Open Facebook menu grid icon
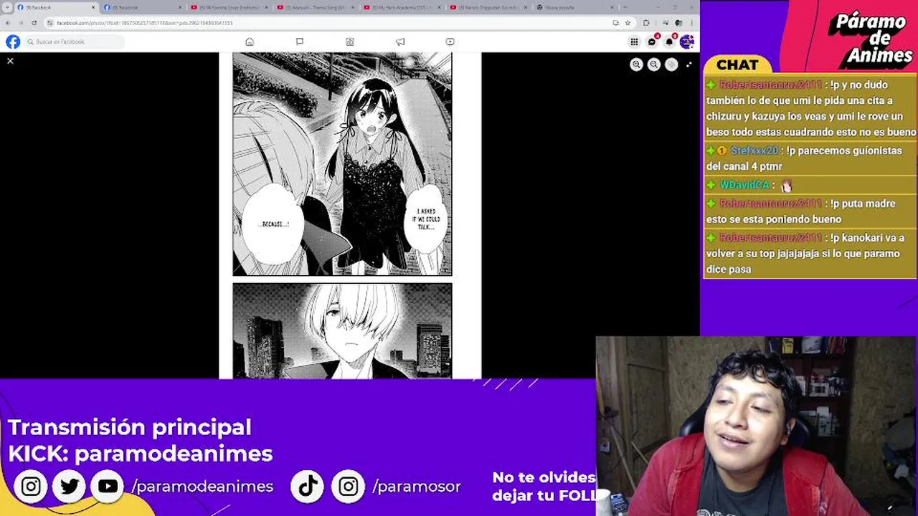Viewport: 918px width, 516px height. [634, 42]
